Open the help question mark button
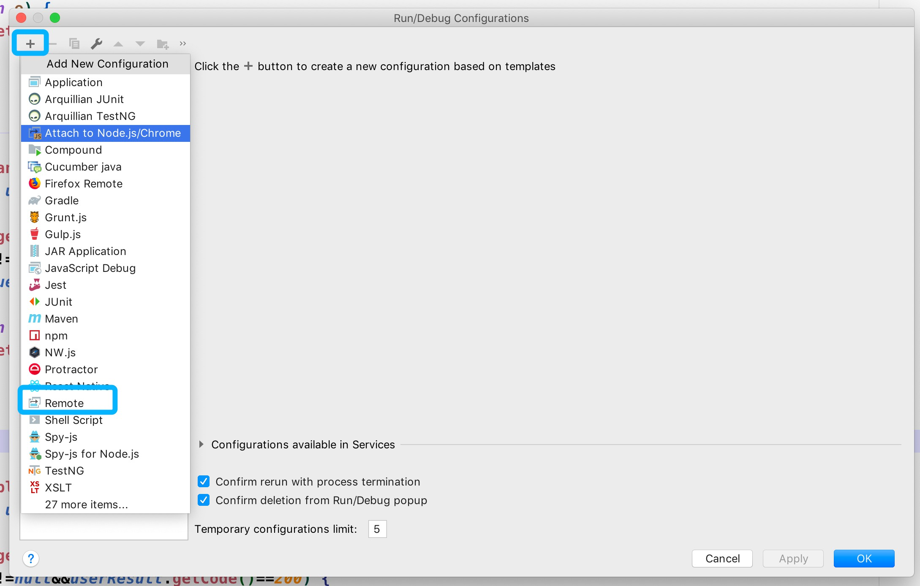Screen dimensions: 920x586 (31, 559)
